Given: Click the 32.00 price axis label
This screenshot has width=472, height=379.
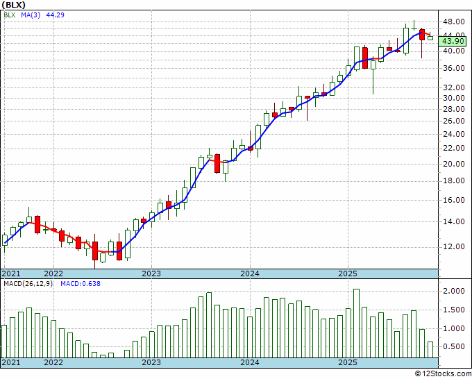Looking at the screenshot, I should click(x=454, y=88).
